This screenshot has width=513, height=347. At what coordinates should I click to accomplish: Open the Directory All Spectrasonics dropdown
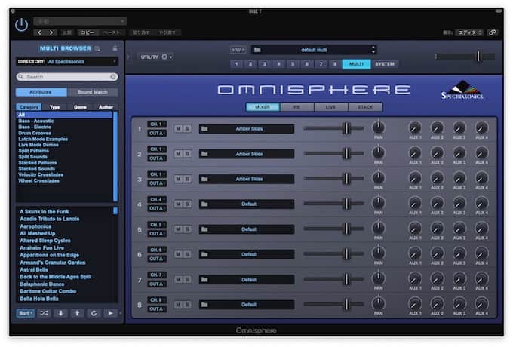coord(67,62)
